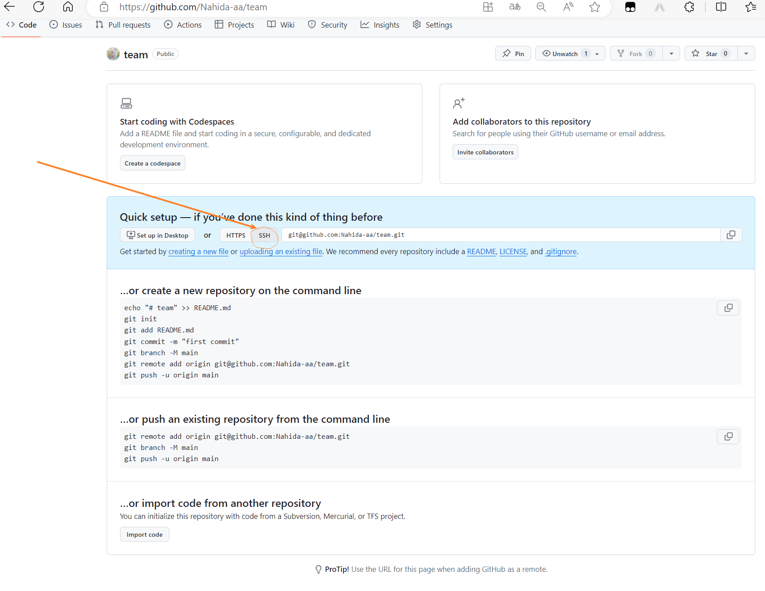
Task: Copy the new repository commands
Action: click(728, 308)
